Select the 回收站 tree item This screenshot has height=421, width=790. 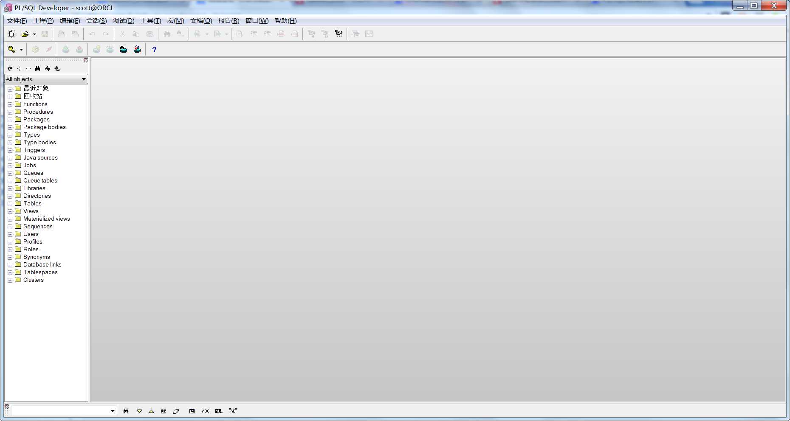(33, 96)
